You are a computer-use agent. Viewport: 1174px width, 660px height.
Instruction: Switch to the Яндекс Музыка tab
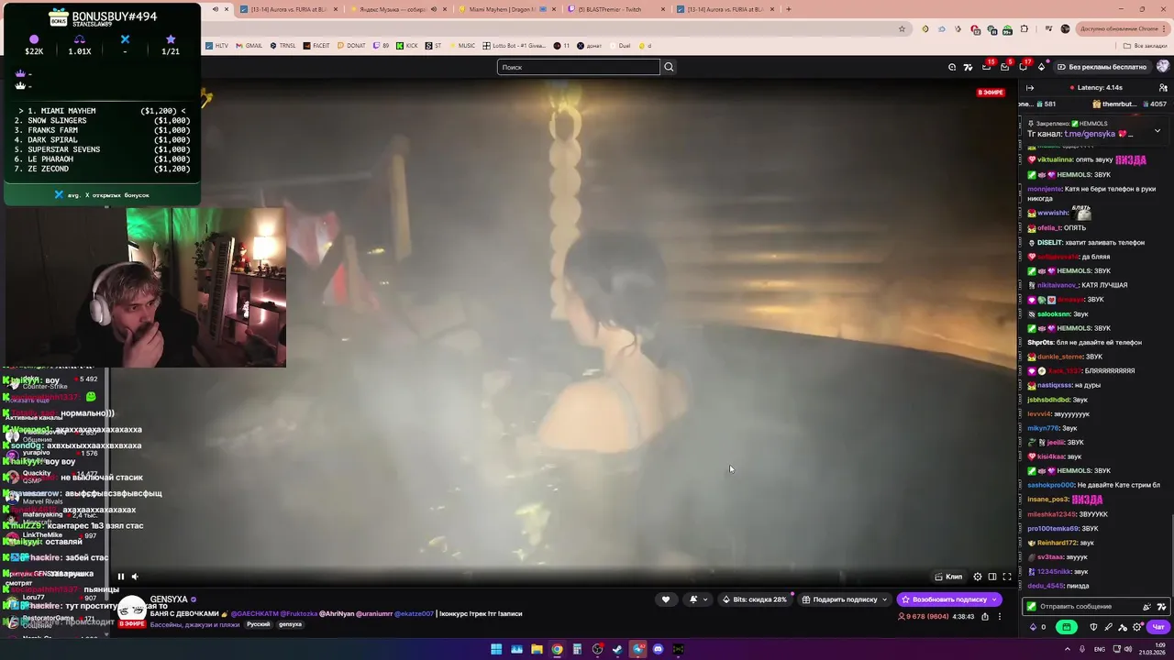(394, 9)
